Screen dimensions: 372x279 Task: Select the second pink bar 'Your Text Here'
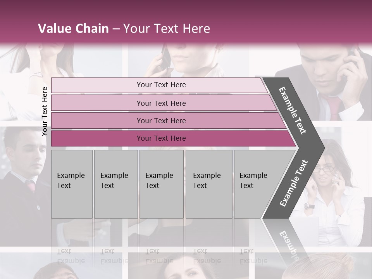[164, 103]
